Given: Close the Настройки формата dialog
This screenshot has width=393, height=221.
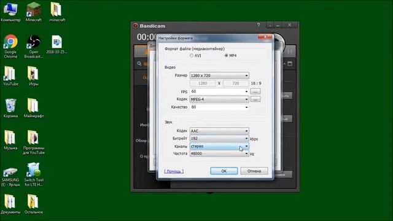Looking at the screenshot, I should (265, 37).
